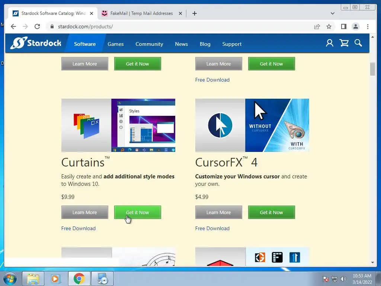Go back with the browser back arrow

(x=13, y=26)
